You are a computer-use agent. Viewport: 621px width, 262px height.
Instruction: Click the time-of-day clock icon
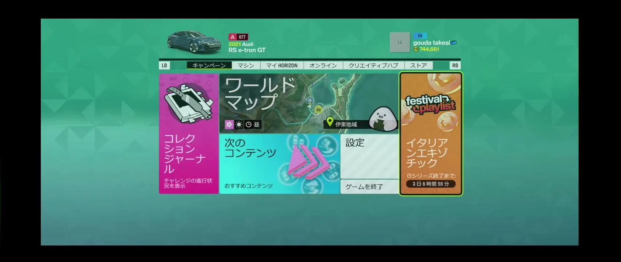pyautogui.click(x=249, y=124)
